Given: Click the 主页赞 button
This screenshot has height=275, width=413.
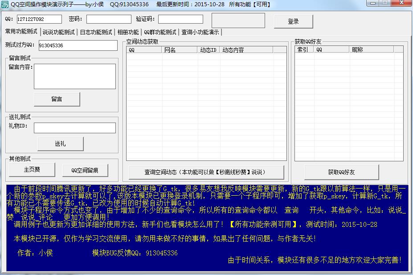Looking at the screenshot, I should coord(32,170).
